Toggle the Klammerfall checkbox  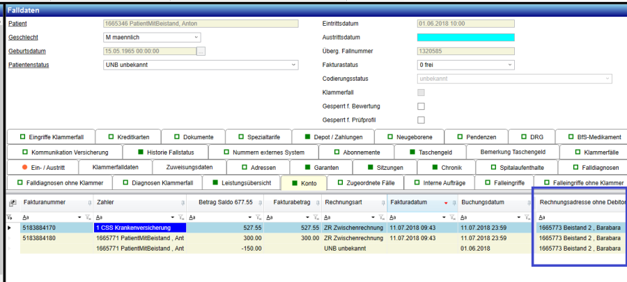pyautogui.click(x=421, y=92)
